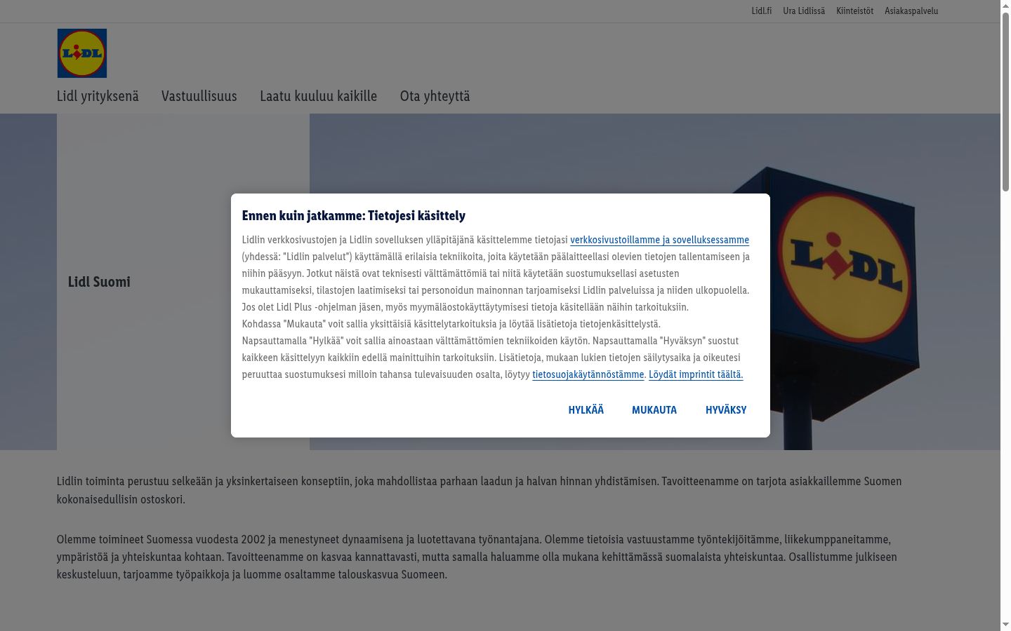The width and height of the screenshot is (1011, 631).
Task: Click the scrollbar down arrow
Action: (x=1005, y=625)
